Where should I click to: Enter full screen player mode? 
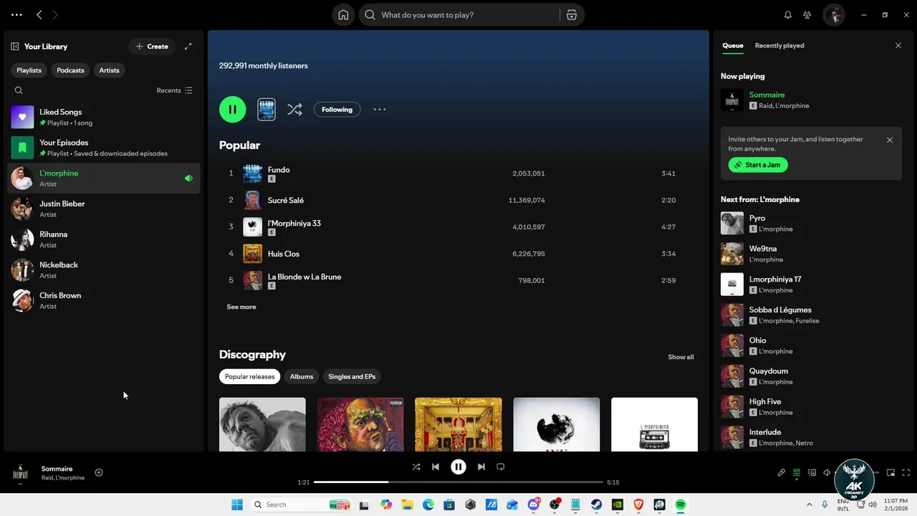(906, 473)
